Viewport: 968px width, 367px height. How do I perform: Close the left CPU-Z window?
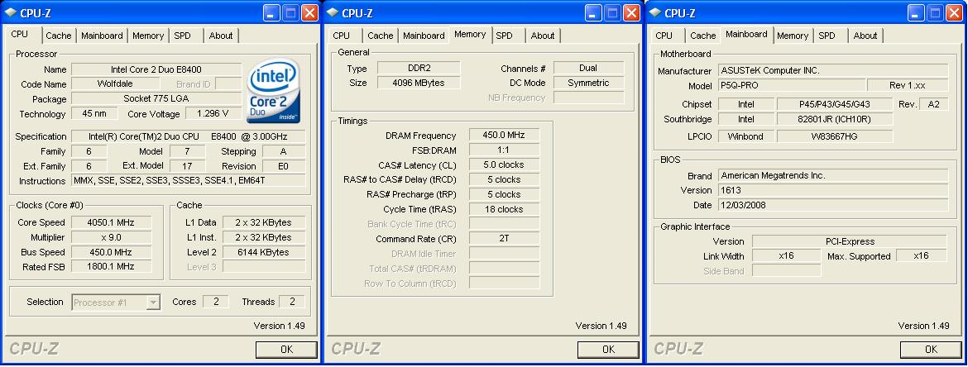[310, 13]
